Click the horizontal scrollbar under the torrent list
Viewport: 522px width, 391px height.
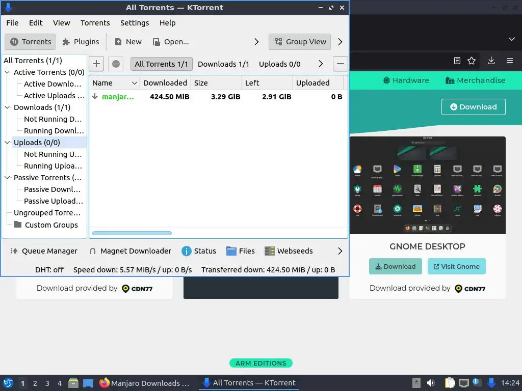pos(132,233)
